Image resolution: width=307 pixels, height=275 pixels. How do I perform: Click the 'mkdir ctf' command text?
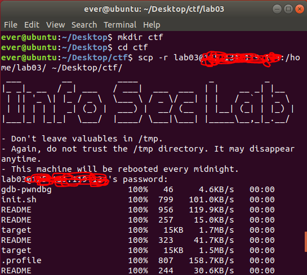[x=140, y=37]
